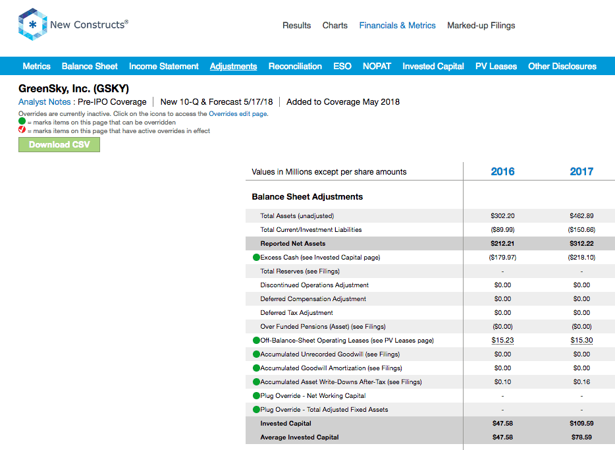
Task: Open the Overrides edit page link
Action: 238,114
